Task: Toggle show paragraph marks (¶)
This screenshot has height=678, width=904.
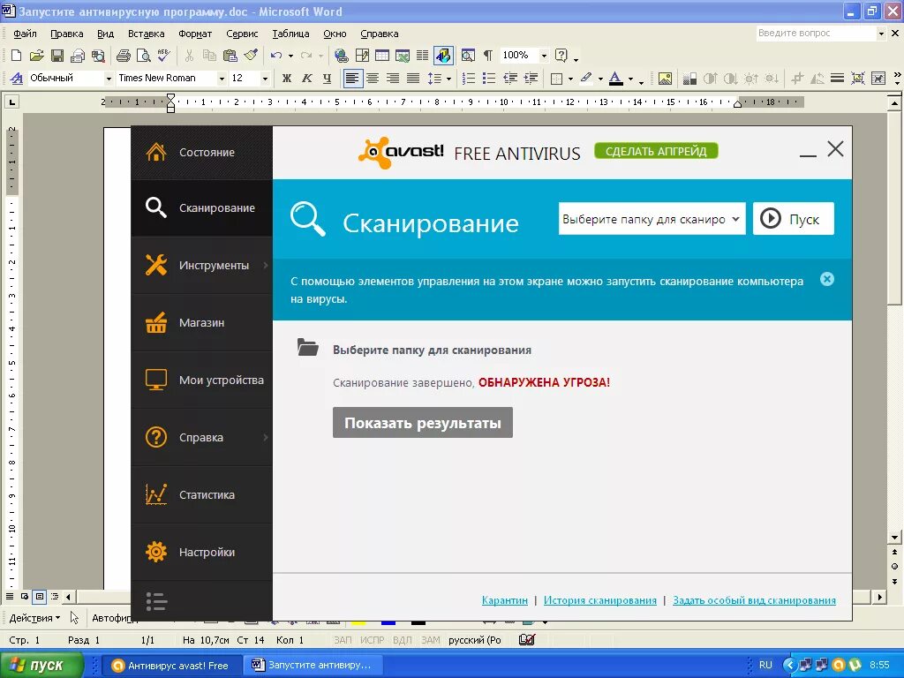Action: coord(487,56)
